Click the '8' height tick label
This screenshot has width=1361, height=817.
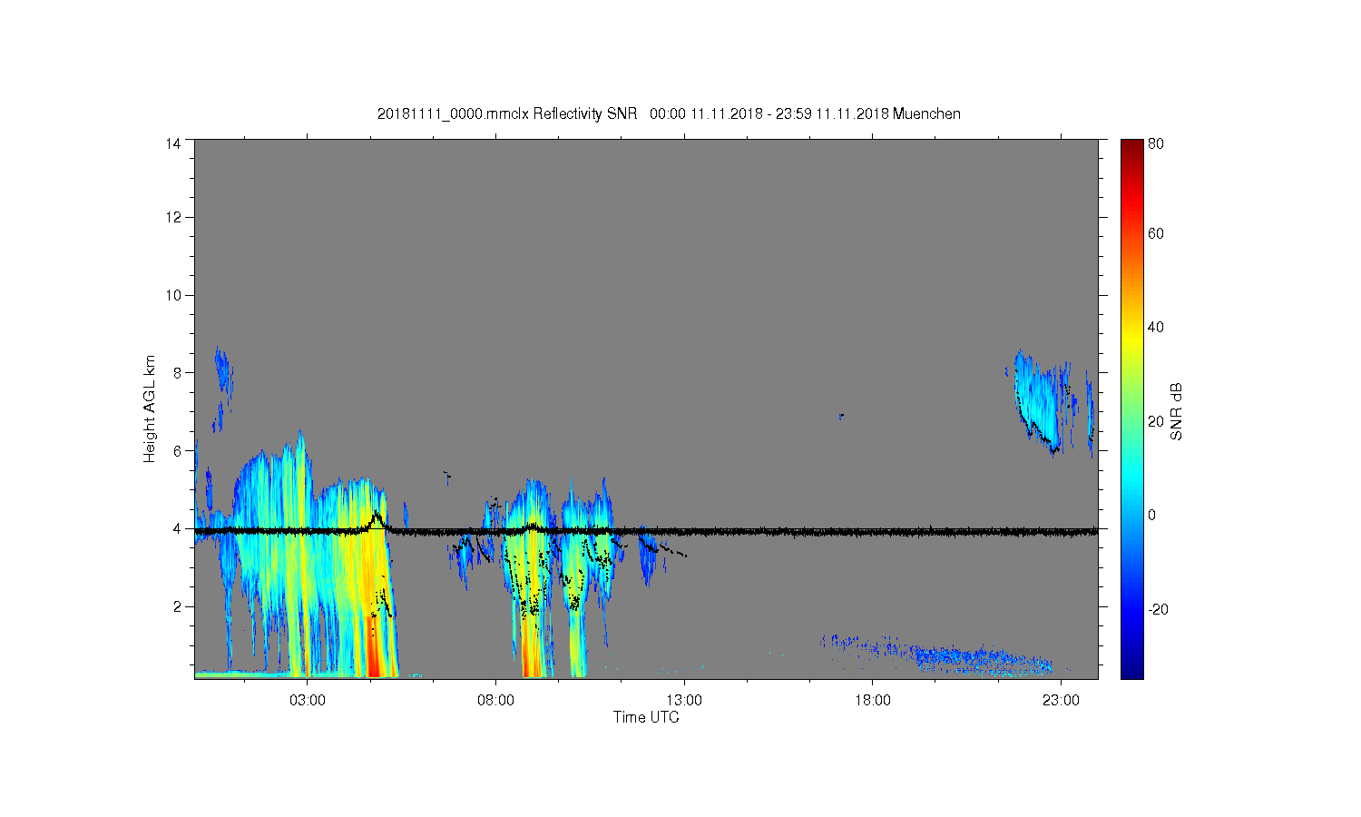pyautogui.click(x=177, y=372)
